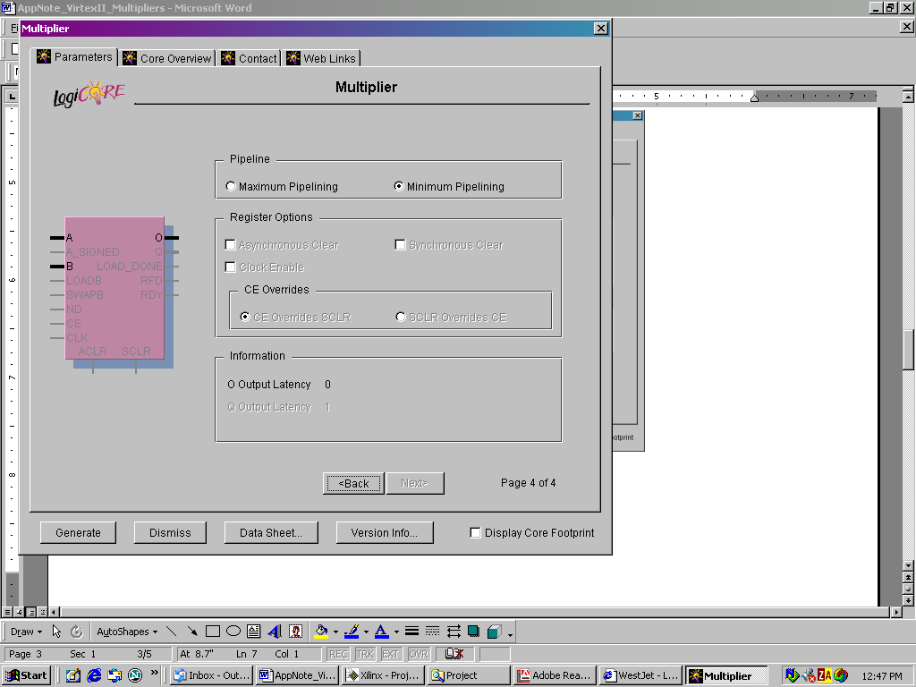Open the 3-D effects tool
This screenshot has height=687, width=916.
pyautogui.click(x=494, y=631)
